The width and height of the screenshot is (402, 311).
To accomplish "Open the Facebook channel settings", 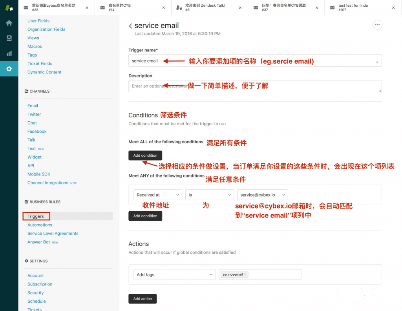I will pos(37,131).
